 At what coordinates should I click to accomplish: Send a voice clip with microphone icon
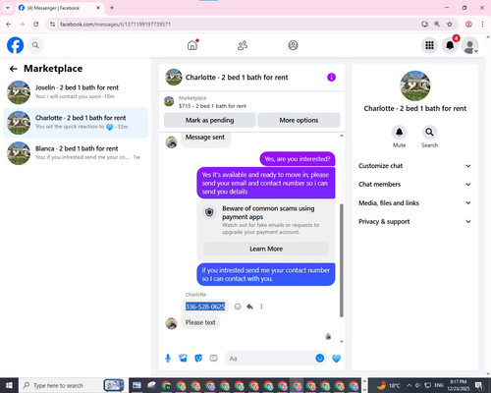168,359
